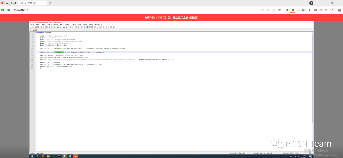Click the Undo arrow in Notepad++ toolbar
343x158 pixels.
58,27
